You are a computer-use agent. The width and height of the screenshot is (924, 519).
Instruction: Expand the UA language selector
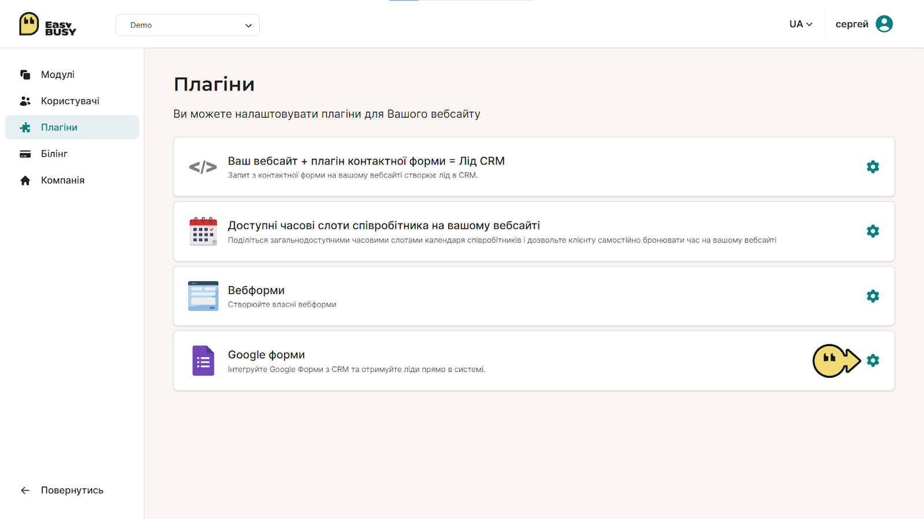[x=801, y=24]
